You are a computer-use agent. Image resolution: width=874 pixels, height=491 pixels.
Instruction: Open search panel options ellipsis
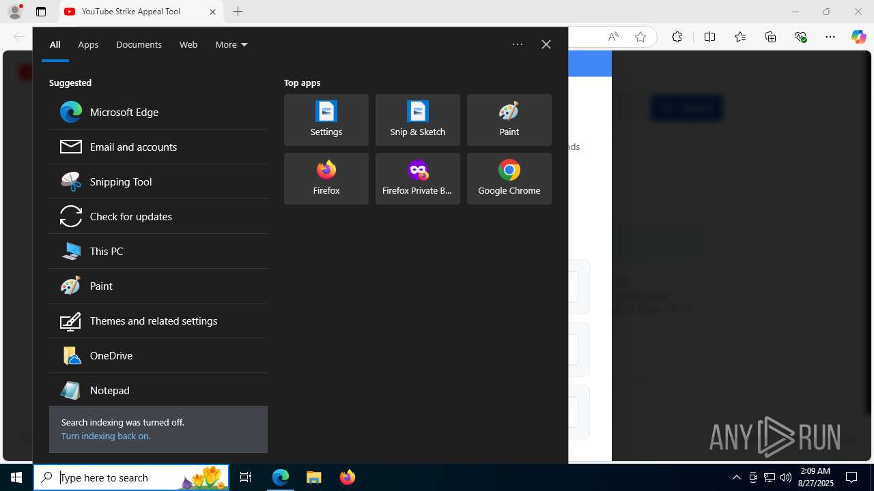click(518, 44)
